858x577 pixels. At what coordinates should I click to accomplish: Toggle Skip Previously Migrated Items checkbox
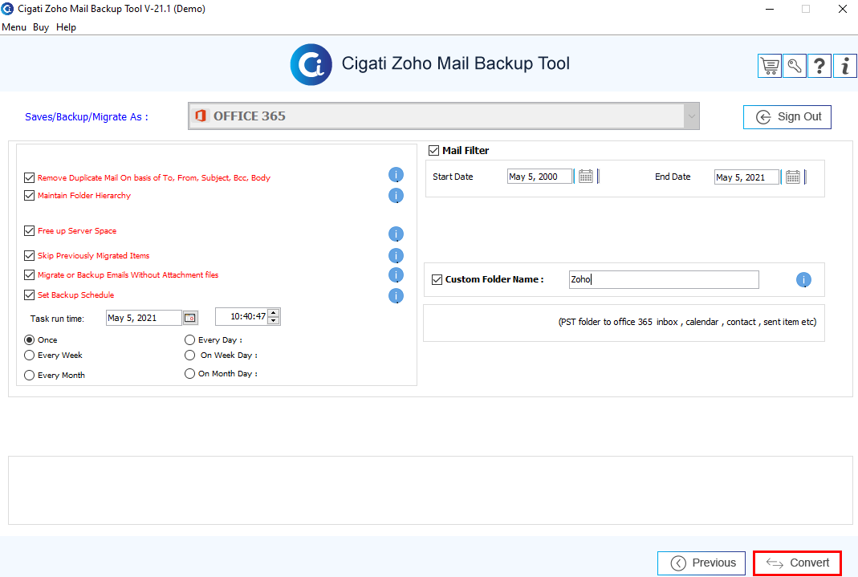point(30,255)
